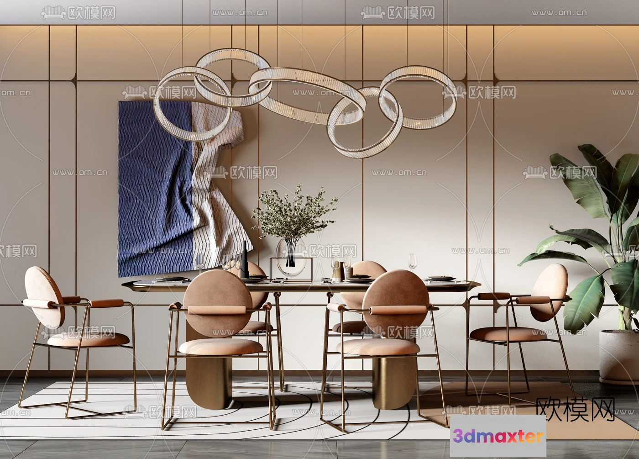Click the wine glass at right table end
The width and height of the screenshot is (639, 459).
[x=413, y=262]
